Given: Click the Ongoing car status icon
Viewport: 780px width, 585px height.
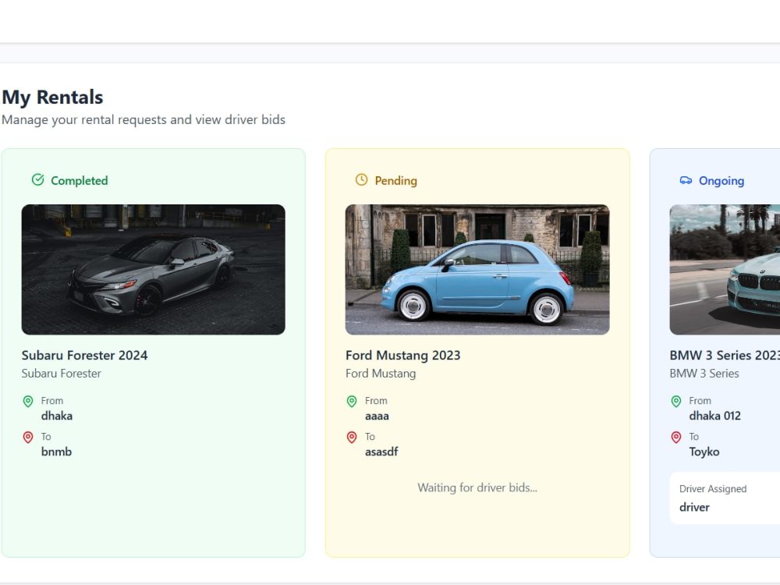Looking at the screenshot, I should coord(686,180).
